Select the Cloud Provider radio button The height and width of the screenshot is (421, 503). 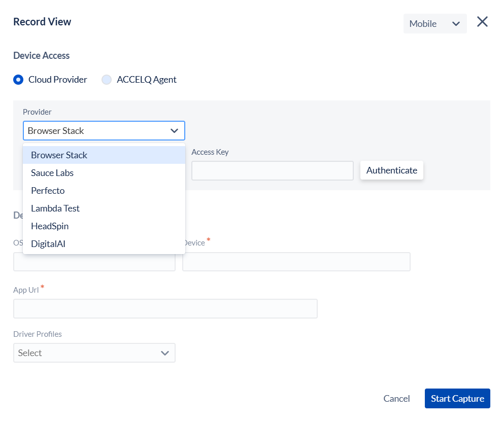pos(18,80)
